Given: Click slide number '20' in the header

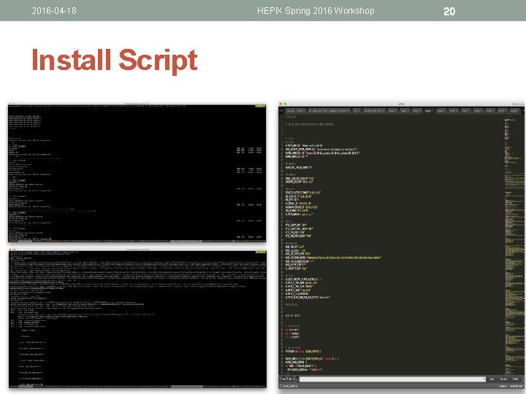Looking at the screenshot, I should coord(449,12).
